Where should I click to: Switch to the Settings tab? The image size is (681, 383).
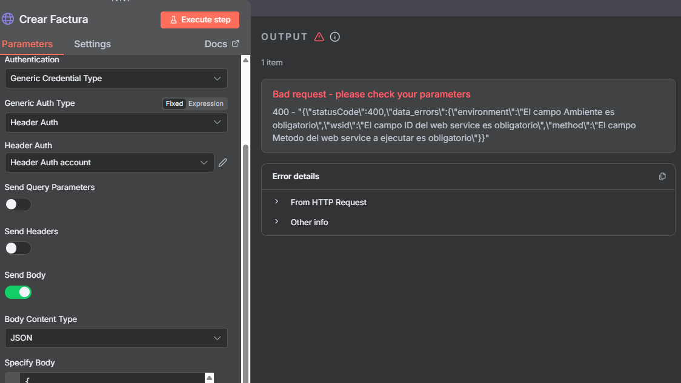click(x=92, y=44)
